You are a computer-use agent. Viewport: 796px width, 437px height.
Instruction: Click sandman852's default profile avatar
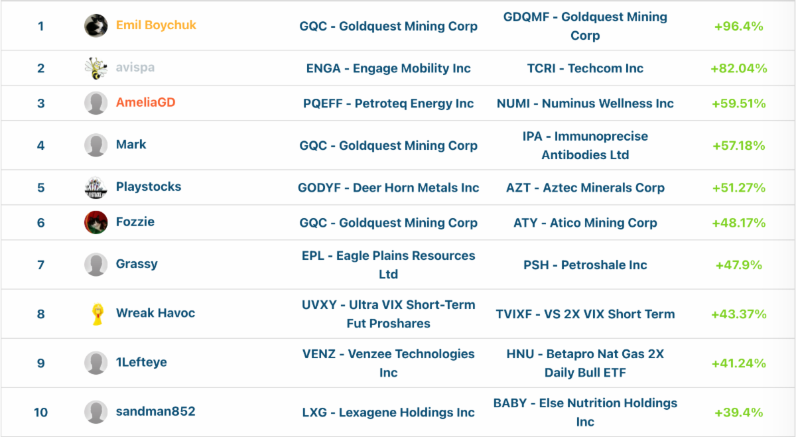[x=96, y=412]
